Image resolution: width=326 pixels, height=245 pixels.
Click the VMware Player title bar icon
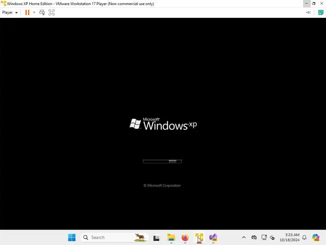(x=4, y=4)
